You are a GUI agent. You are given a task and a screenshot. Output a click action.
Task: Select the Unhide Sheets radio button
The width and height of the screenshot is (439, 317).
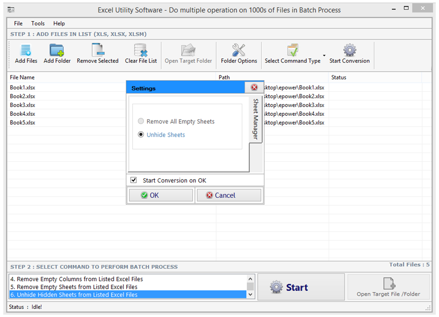point(141,134)
